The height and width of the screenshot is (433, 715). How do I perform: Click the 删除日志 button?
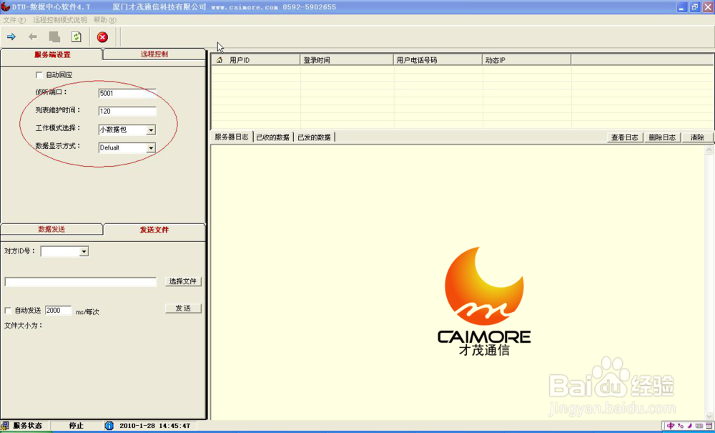coord(662,137)
